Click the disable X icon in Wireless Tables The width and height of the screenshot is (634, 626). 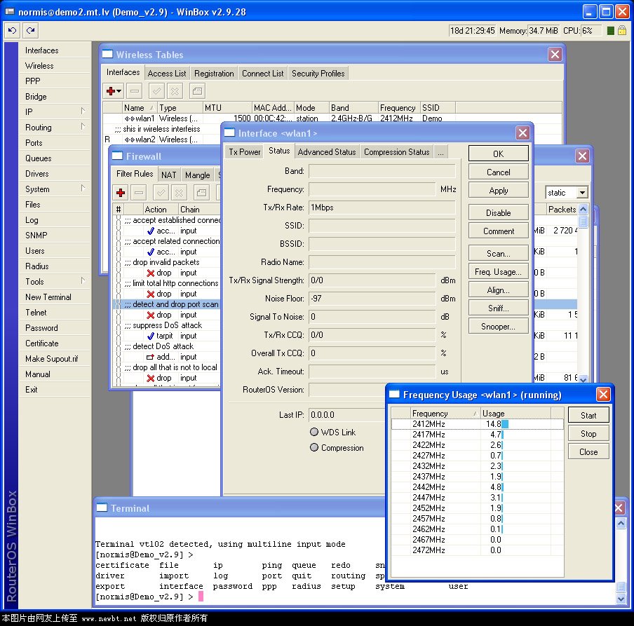175,91
